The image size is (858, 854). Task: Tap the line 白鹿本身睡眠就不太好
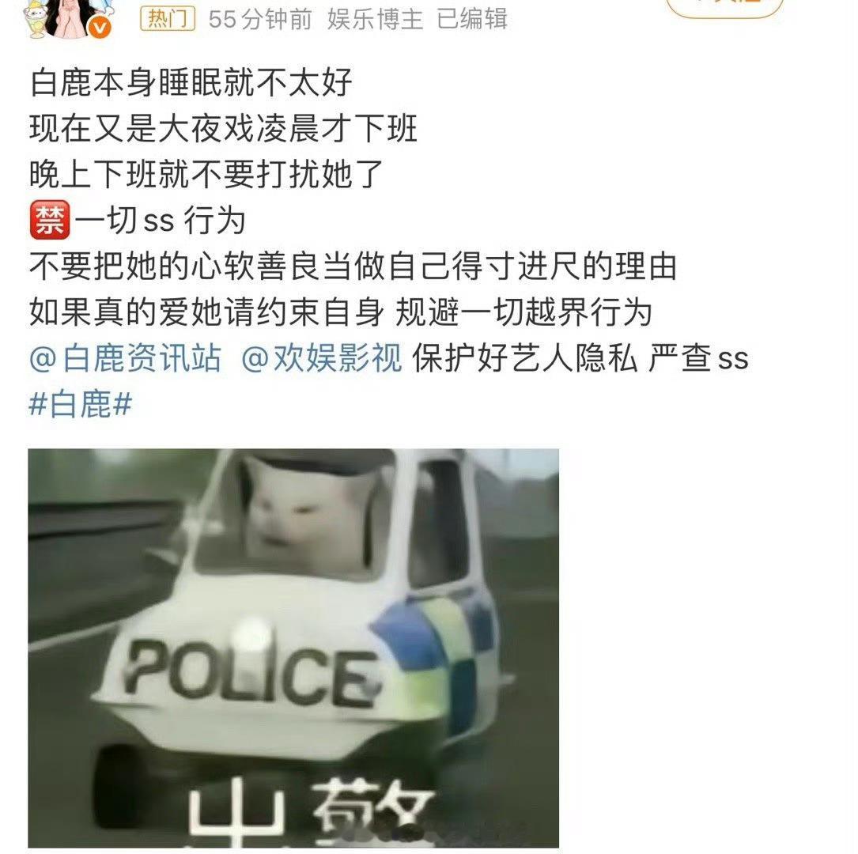pos(191,82)
